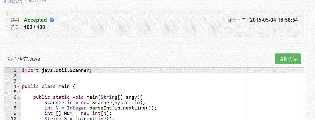315x120 pixels.
Task: Select the #411778 breadcrumb item
Action: pyautogui.click(x=38, y=1)
